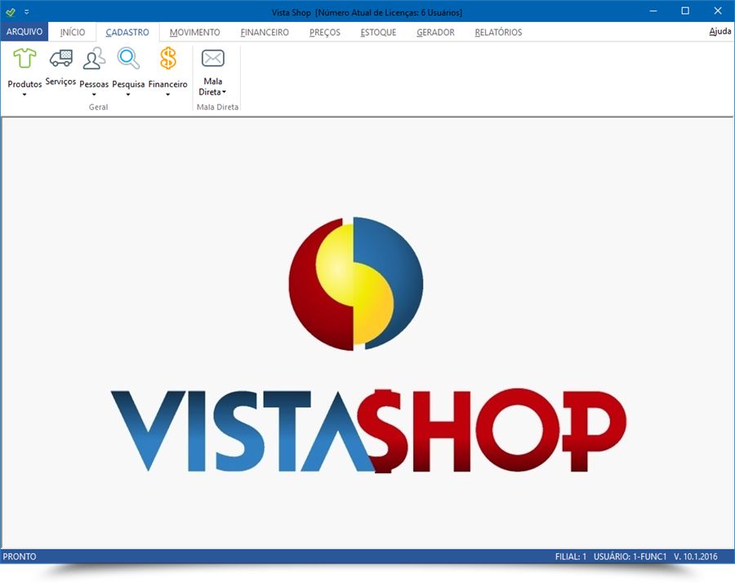The image size is (735, 588).
Task: Open the ARQUIVO menu
Action: [x=24, y=32]
